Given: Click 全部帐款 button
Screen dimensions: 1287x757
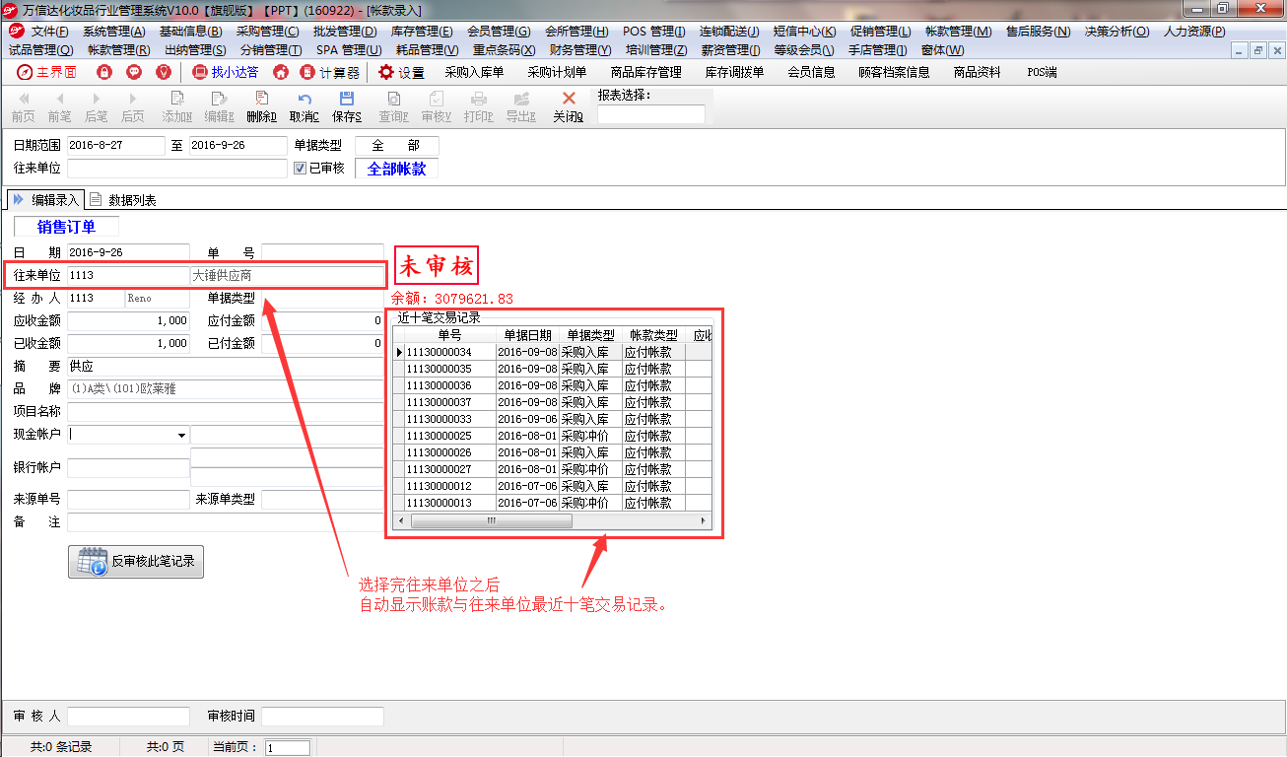Looking at the screenshot, I should coord(397,169).
